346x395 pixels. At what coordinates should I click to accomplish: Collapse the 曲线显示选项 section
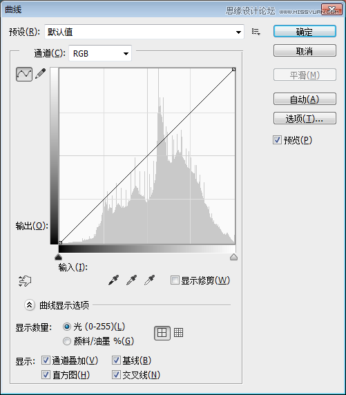30,305
